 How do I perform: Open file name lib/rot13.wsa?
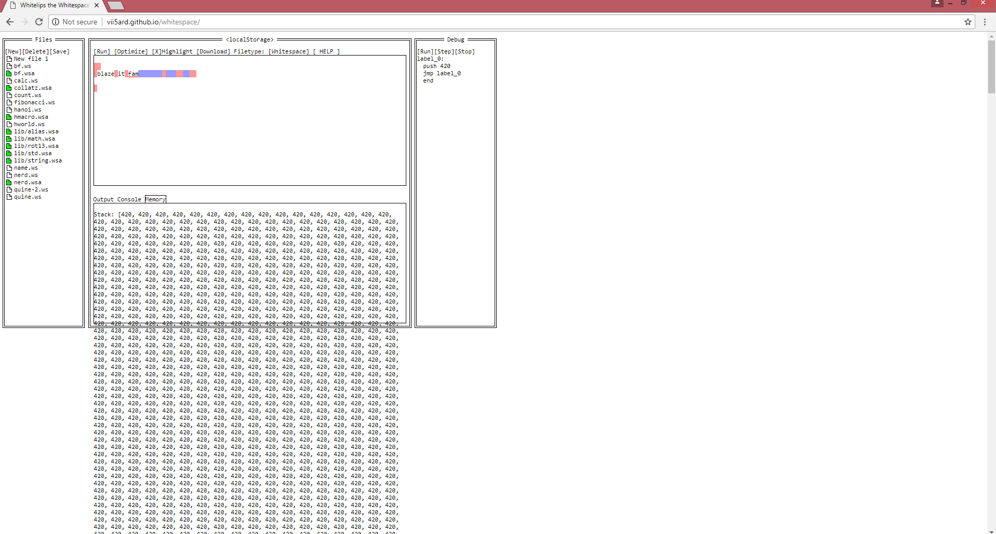tap(36, 146)
